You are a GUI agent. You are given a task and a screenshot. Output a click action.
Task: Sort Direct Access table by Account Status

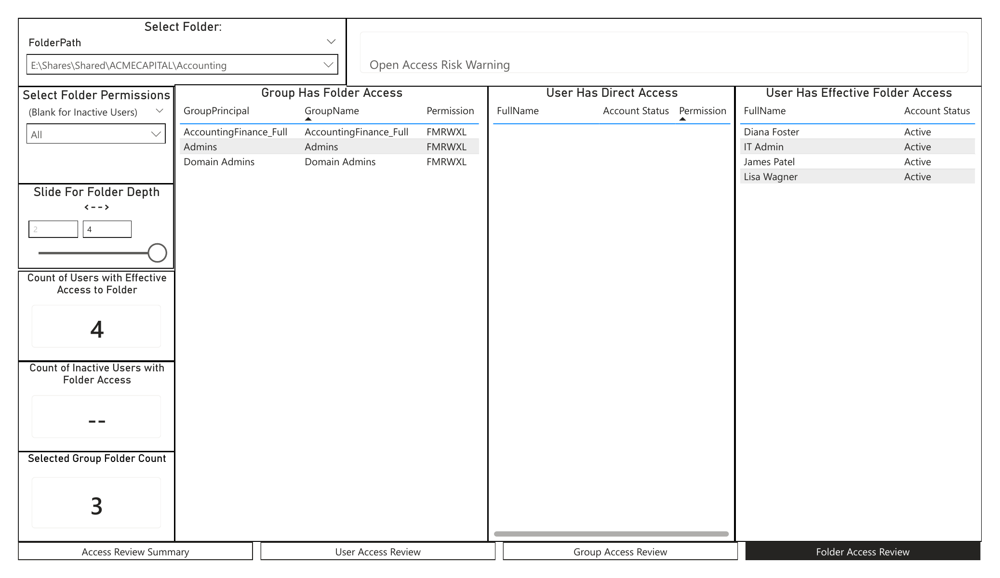point(636,111)
